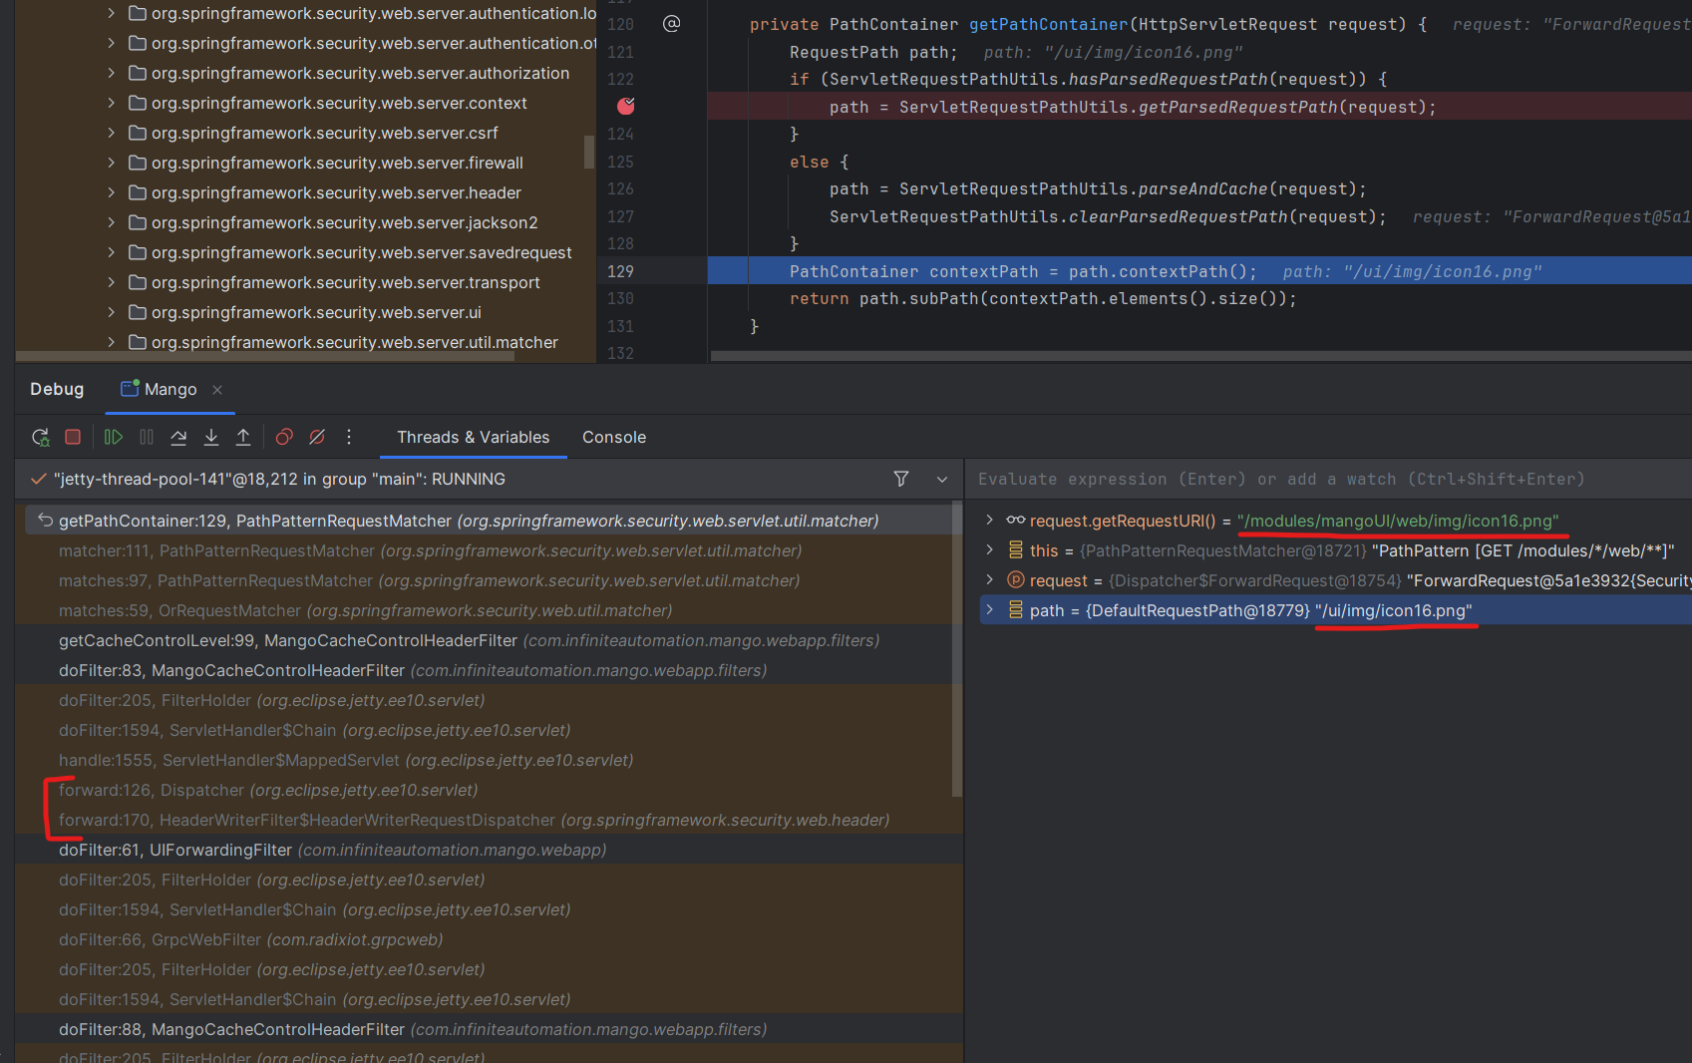Expand the request variable node

[989, 579]
